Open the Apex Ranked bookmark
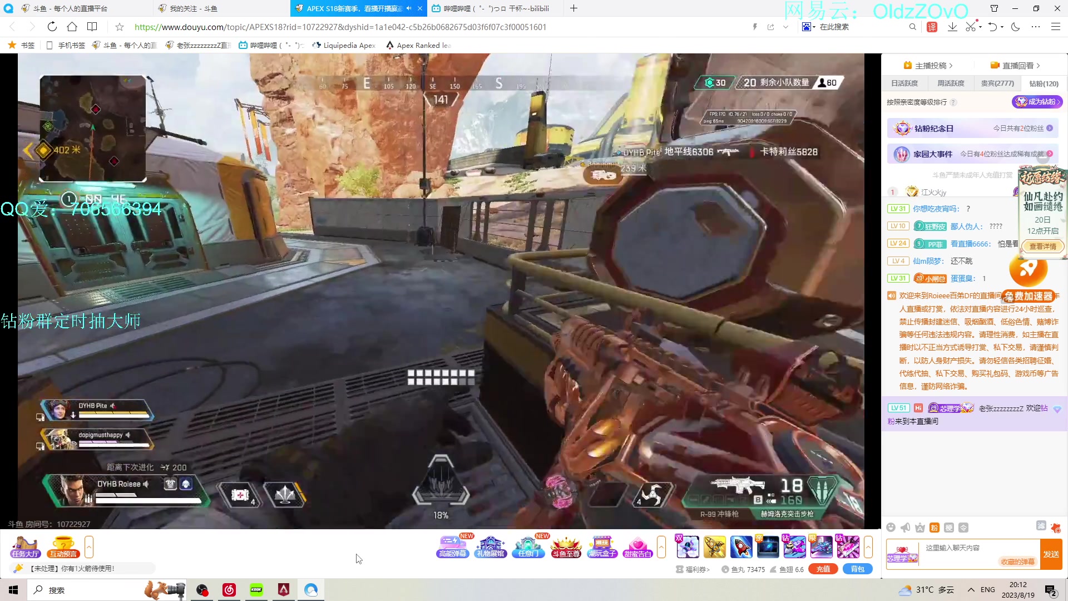This screenshot has height=601, width=1068. [418, 45]
